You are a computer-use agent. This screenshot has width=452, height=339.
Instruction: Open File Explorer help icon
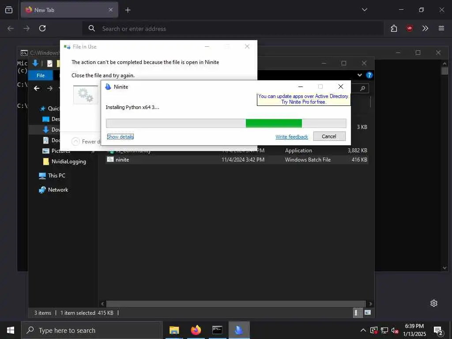tap(369, 75)
